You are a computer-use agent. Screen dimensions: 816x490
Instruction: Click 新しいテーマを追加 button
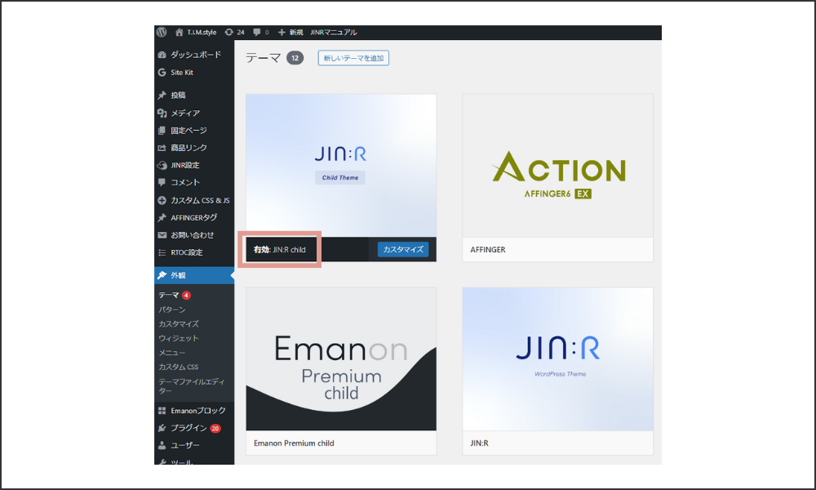coord(353,58)
